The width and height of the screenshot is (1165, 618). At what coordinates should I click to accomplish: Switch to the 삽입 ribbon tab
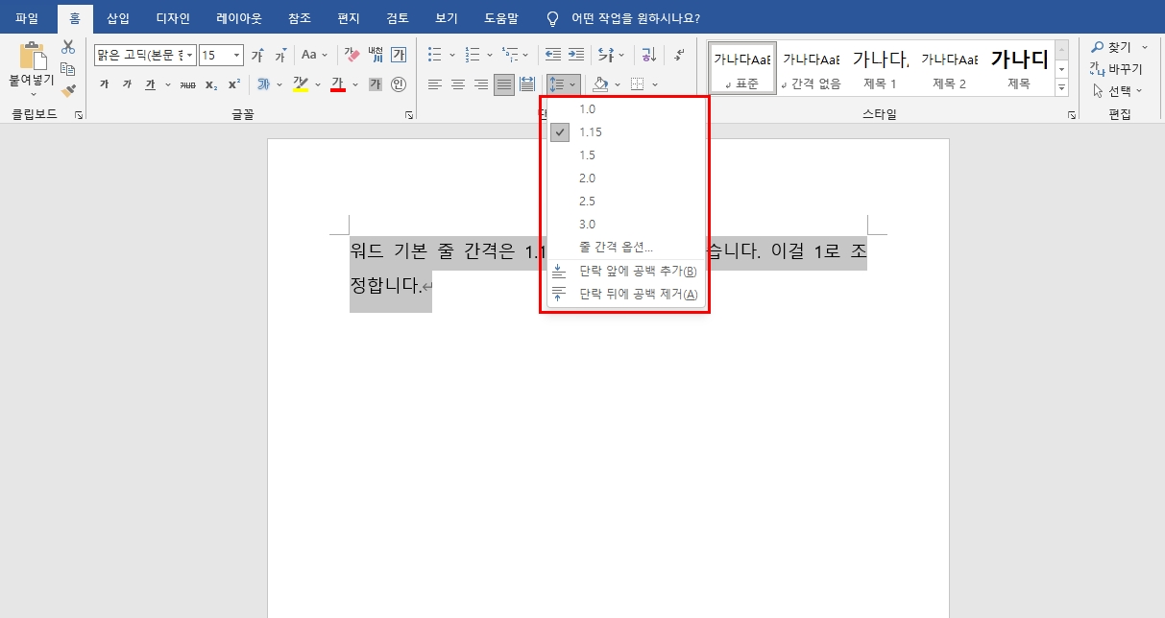pos(117,17)
